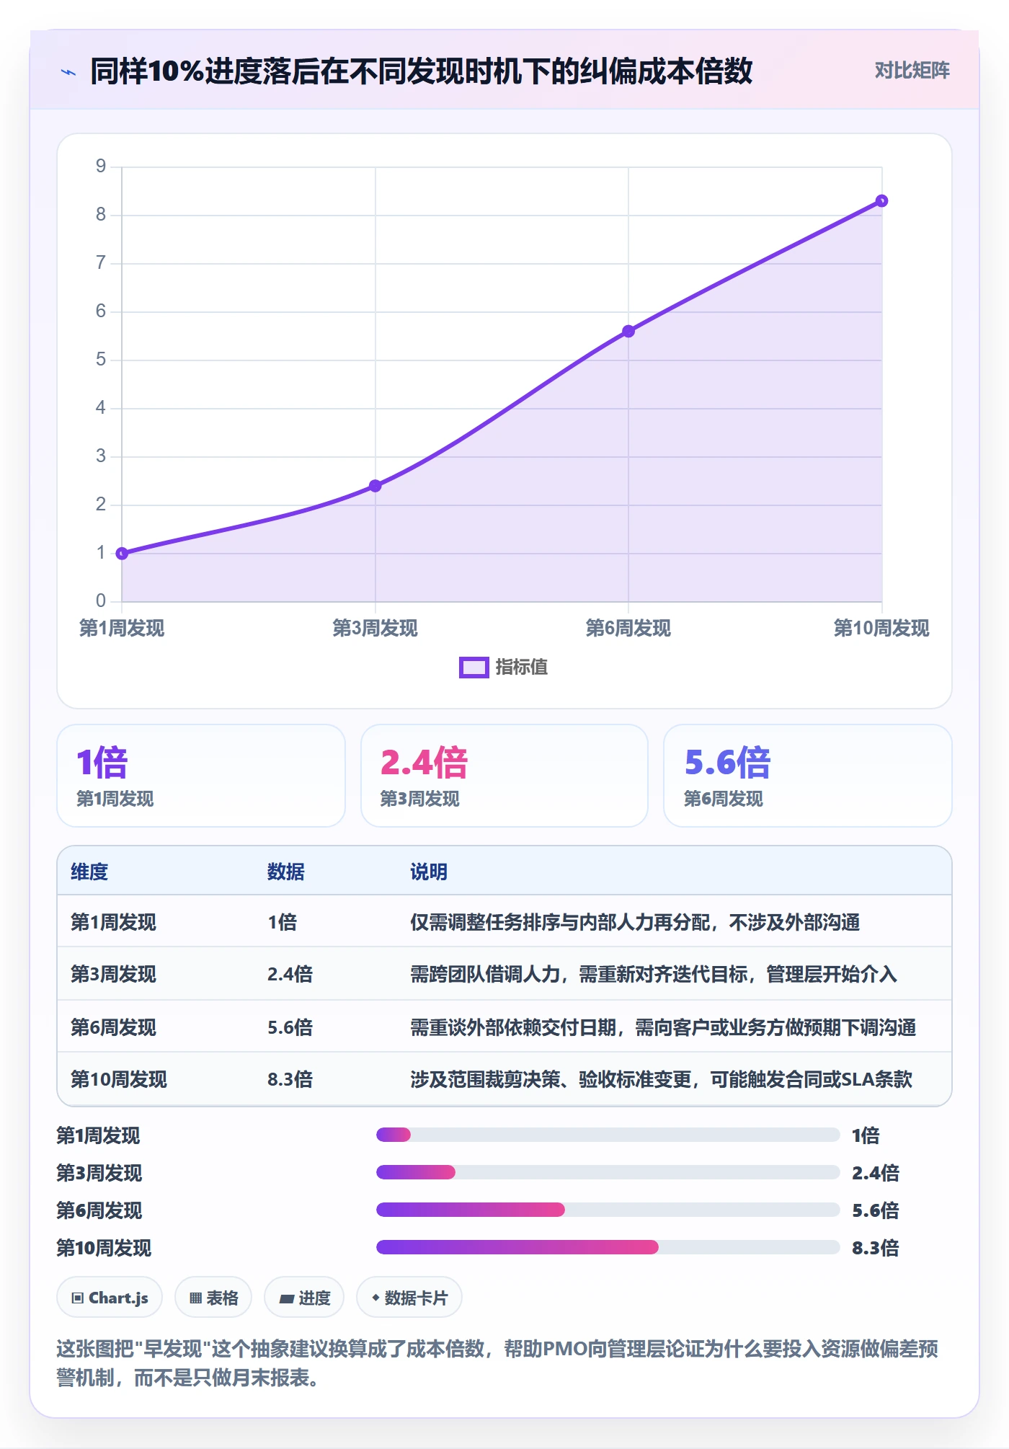Select the 表格 tag
This screenshot has height=1449, width=1009.
tap(213, 1298)
